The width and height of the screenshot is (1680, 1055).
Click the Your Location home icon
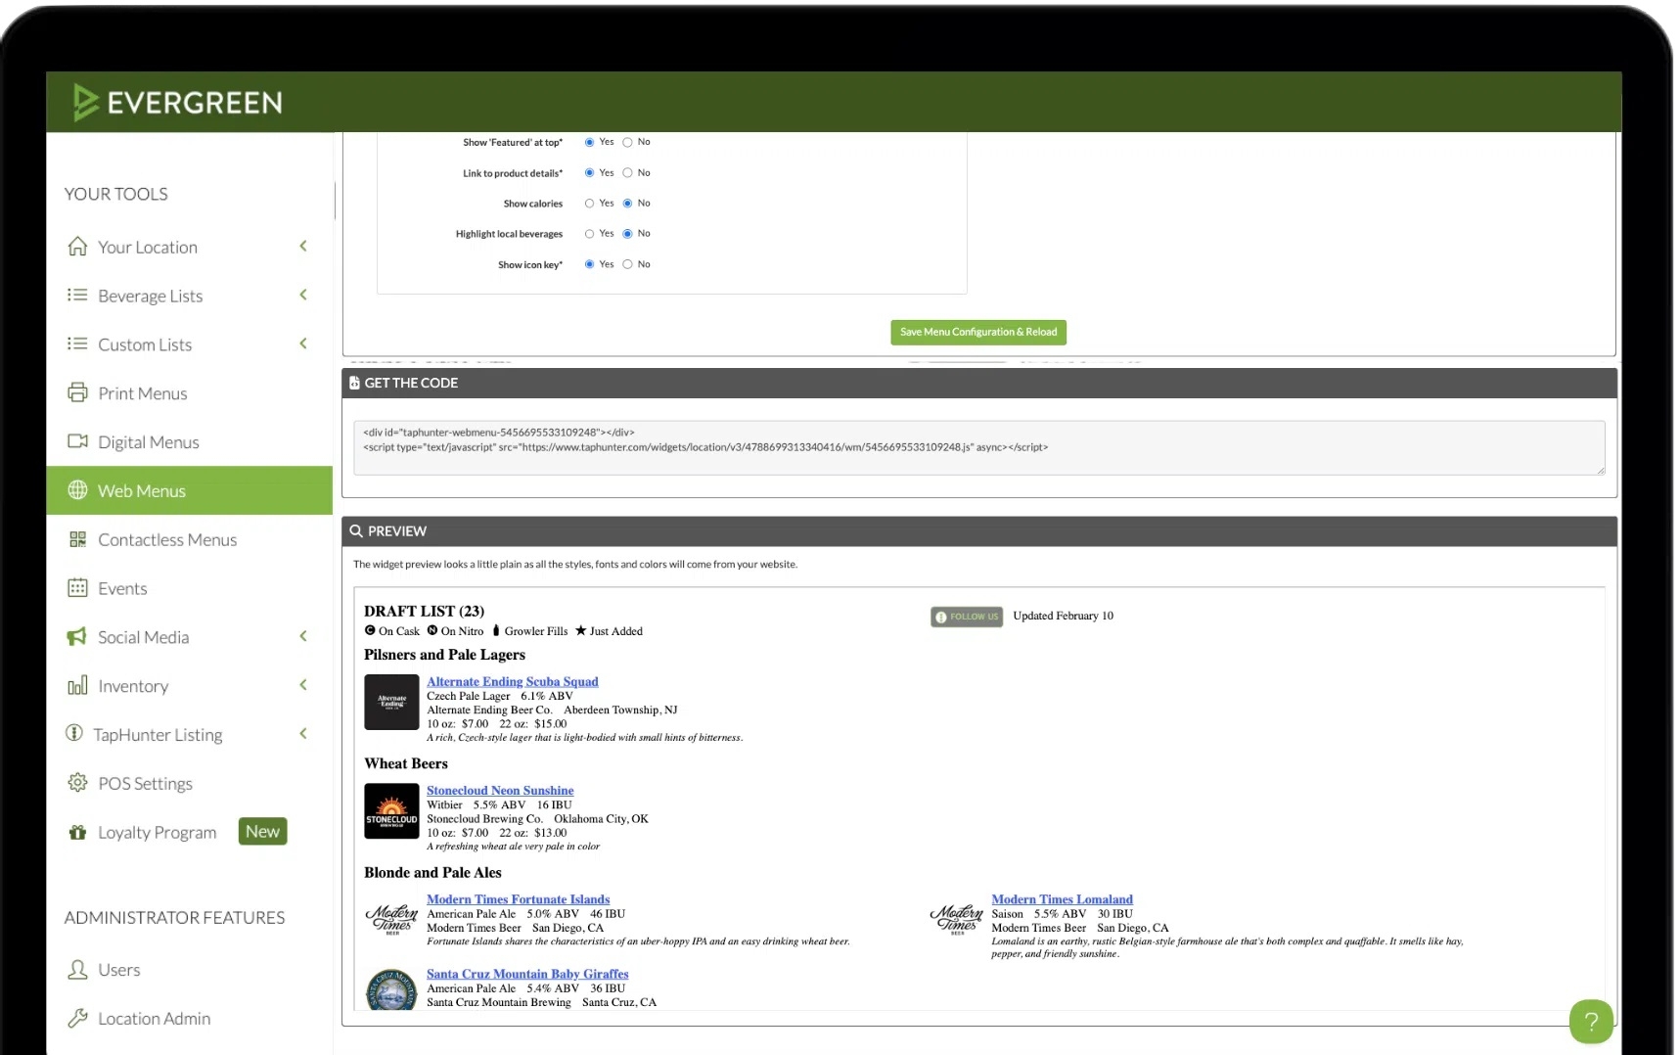[x=77, y=247]
